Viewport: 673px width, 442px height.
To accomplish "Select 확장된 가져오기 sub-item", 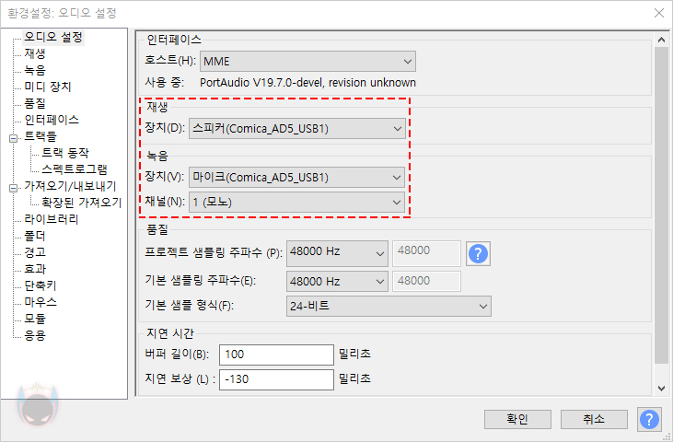I will pyautogui.click(x=82, y=202).
